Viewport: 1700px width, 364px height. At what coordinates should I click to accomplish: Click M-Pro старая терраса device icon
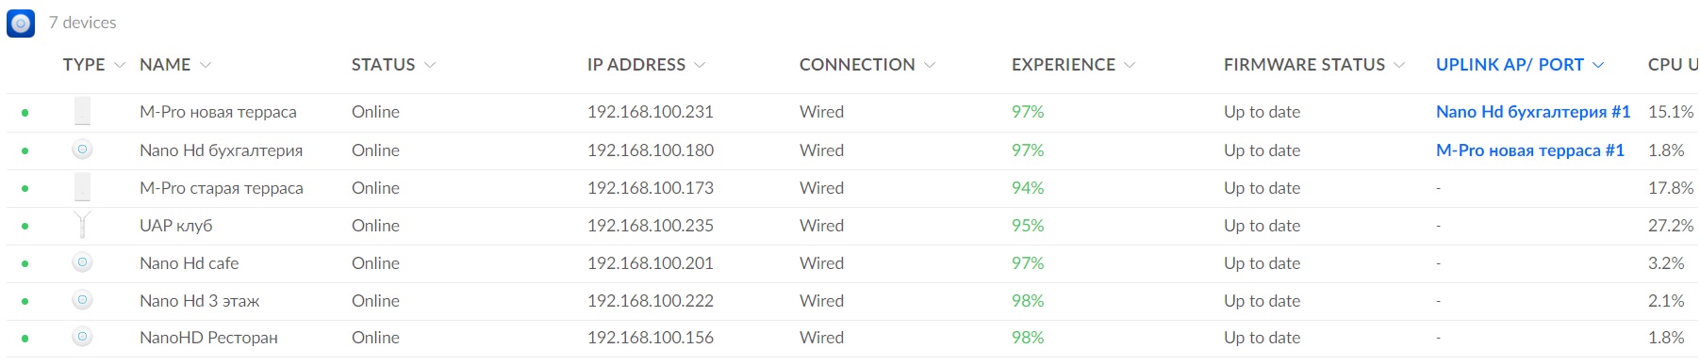pyautogui.click(x=82, y=187)
